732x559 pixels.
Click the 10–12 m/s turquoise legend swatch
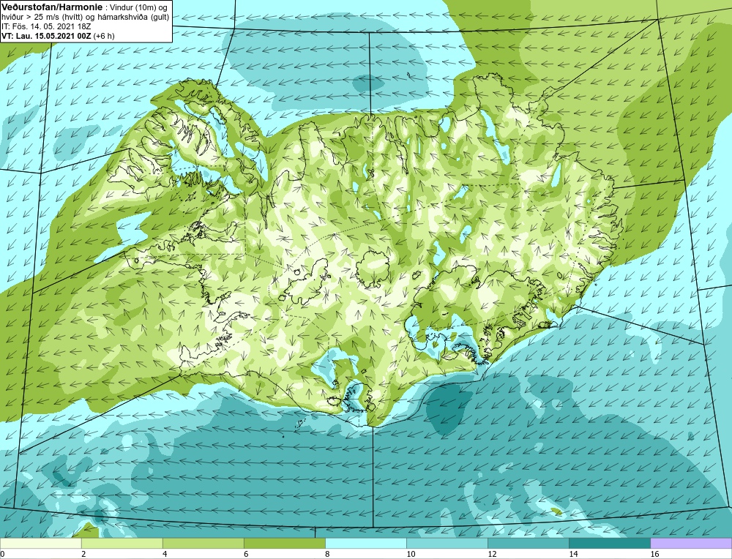pos(447,543)
